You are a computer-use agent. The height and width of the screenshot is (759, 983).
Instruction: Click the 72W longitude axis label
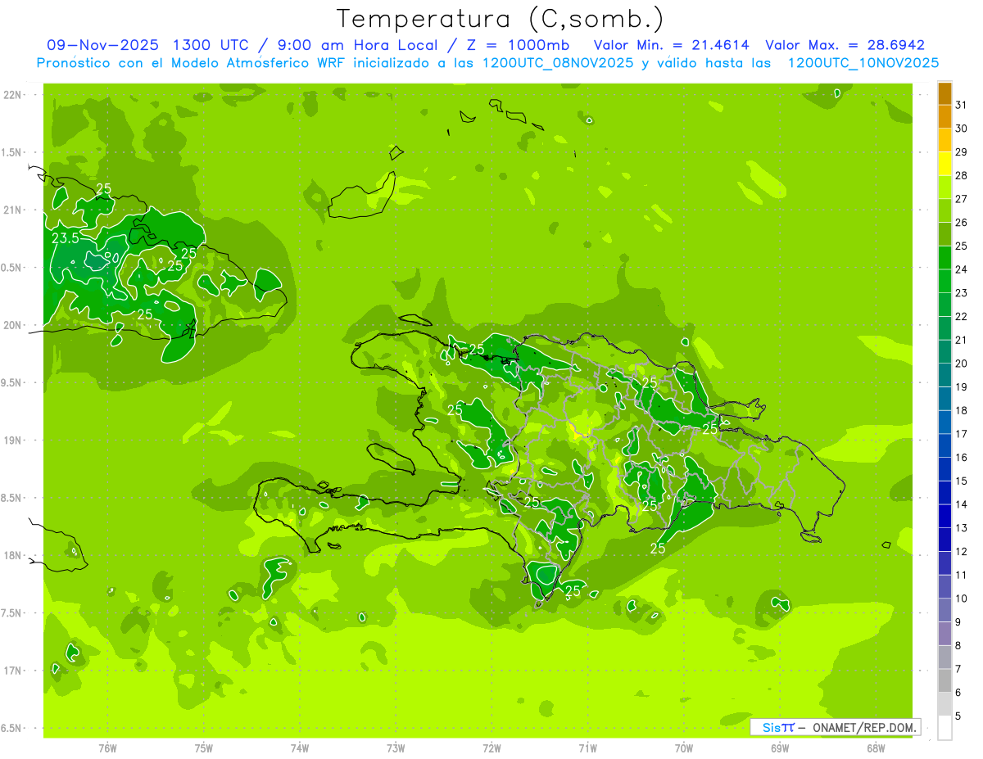[x=491, y=748]
